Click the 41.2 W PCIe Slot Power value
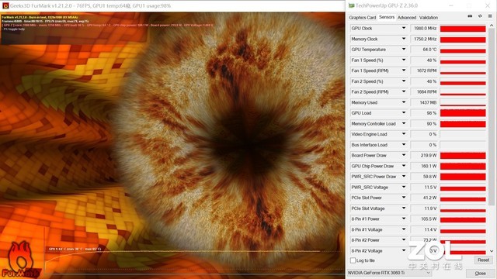Image resolution: width=497 pixels, height=279 pixels. tap(429, 198)
